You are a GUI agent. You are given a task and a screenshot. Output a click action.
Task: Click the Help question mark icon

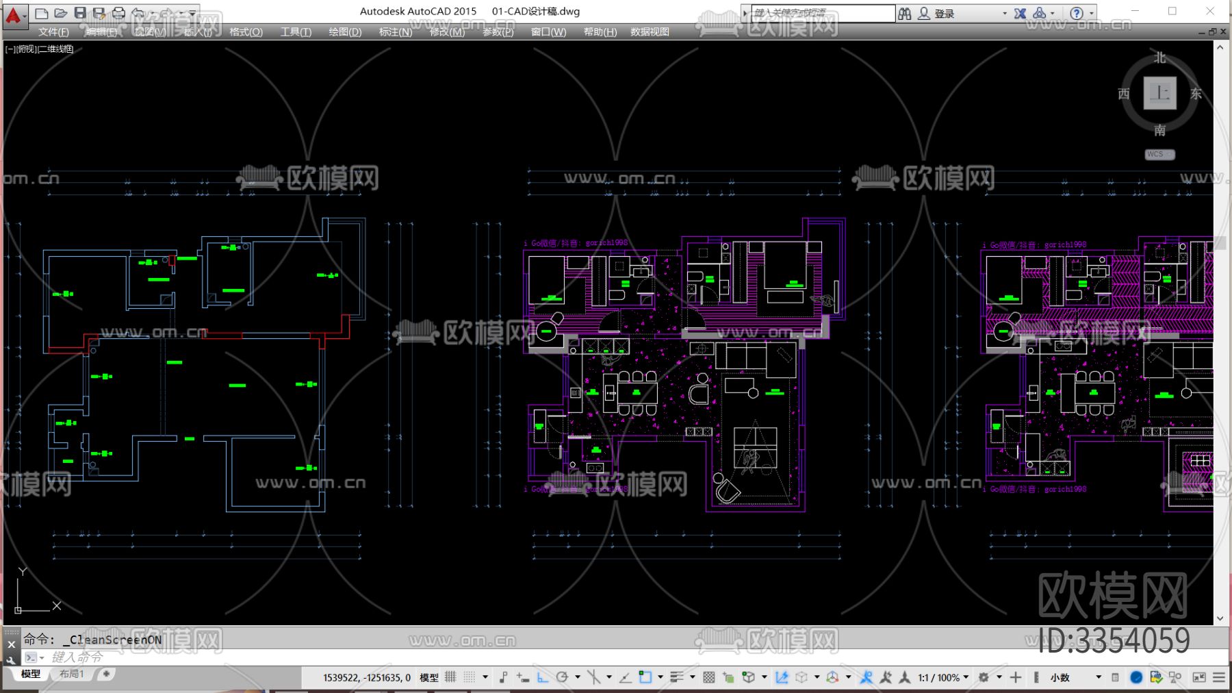1077,13
